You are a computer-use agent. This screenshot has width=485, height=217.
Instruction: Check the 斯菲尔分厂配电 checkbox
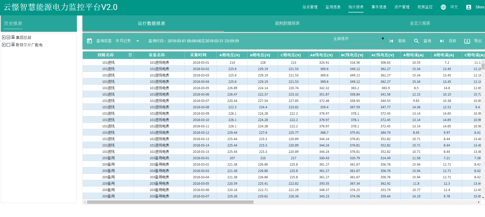pos(8,45)
